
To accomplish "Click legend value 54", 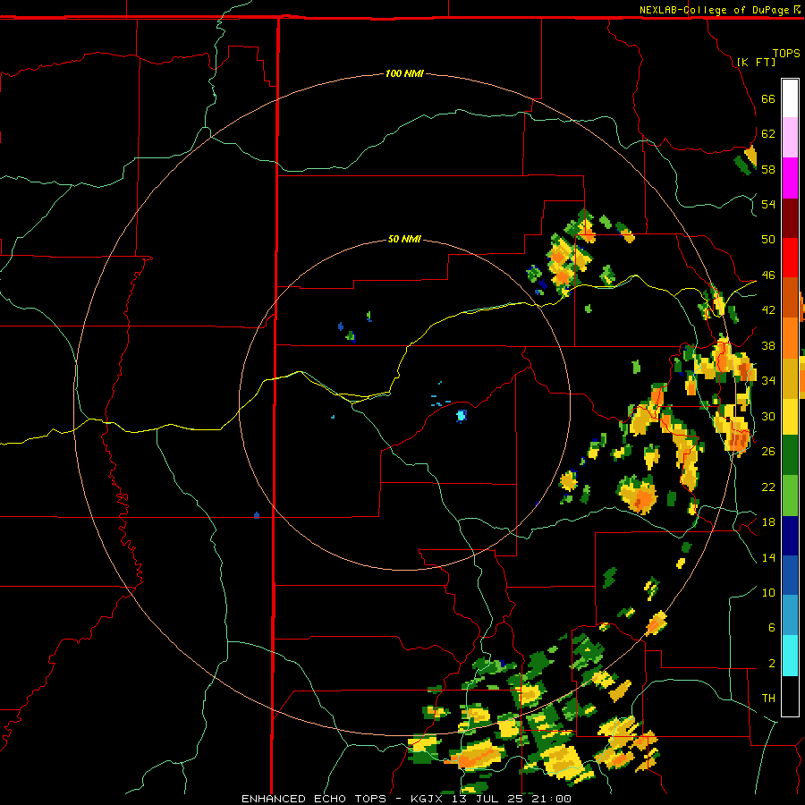I will [x=768, y=204].
